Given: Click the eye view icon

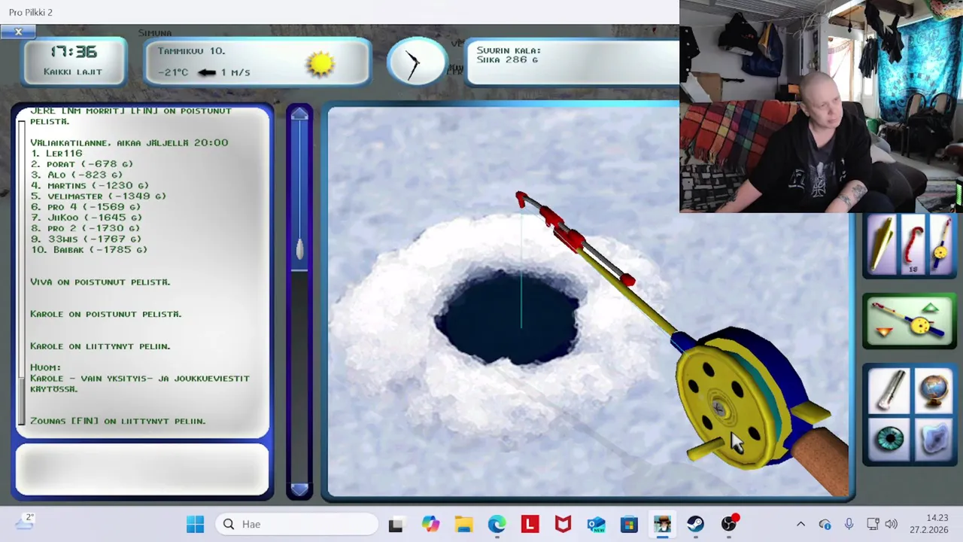Looking at the screenshot, I should (890, 439).
